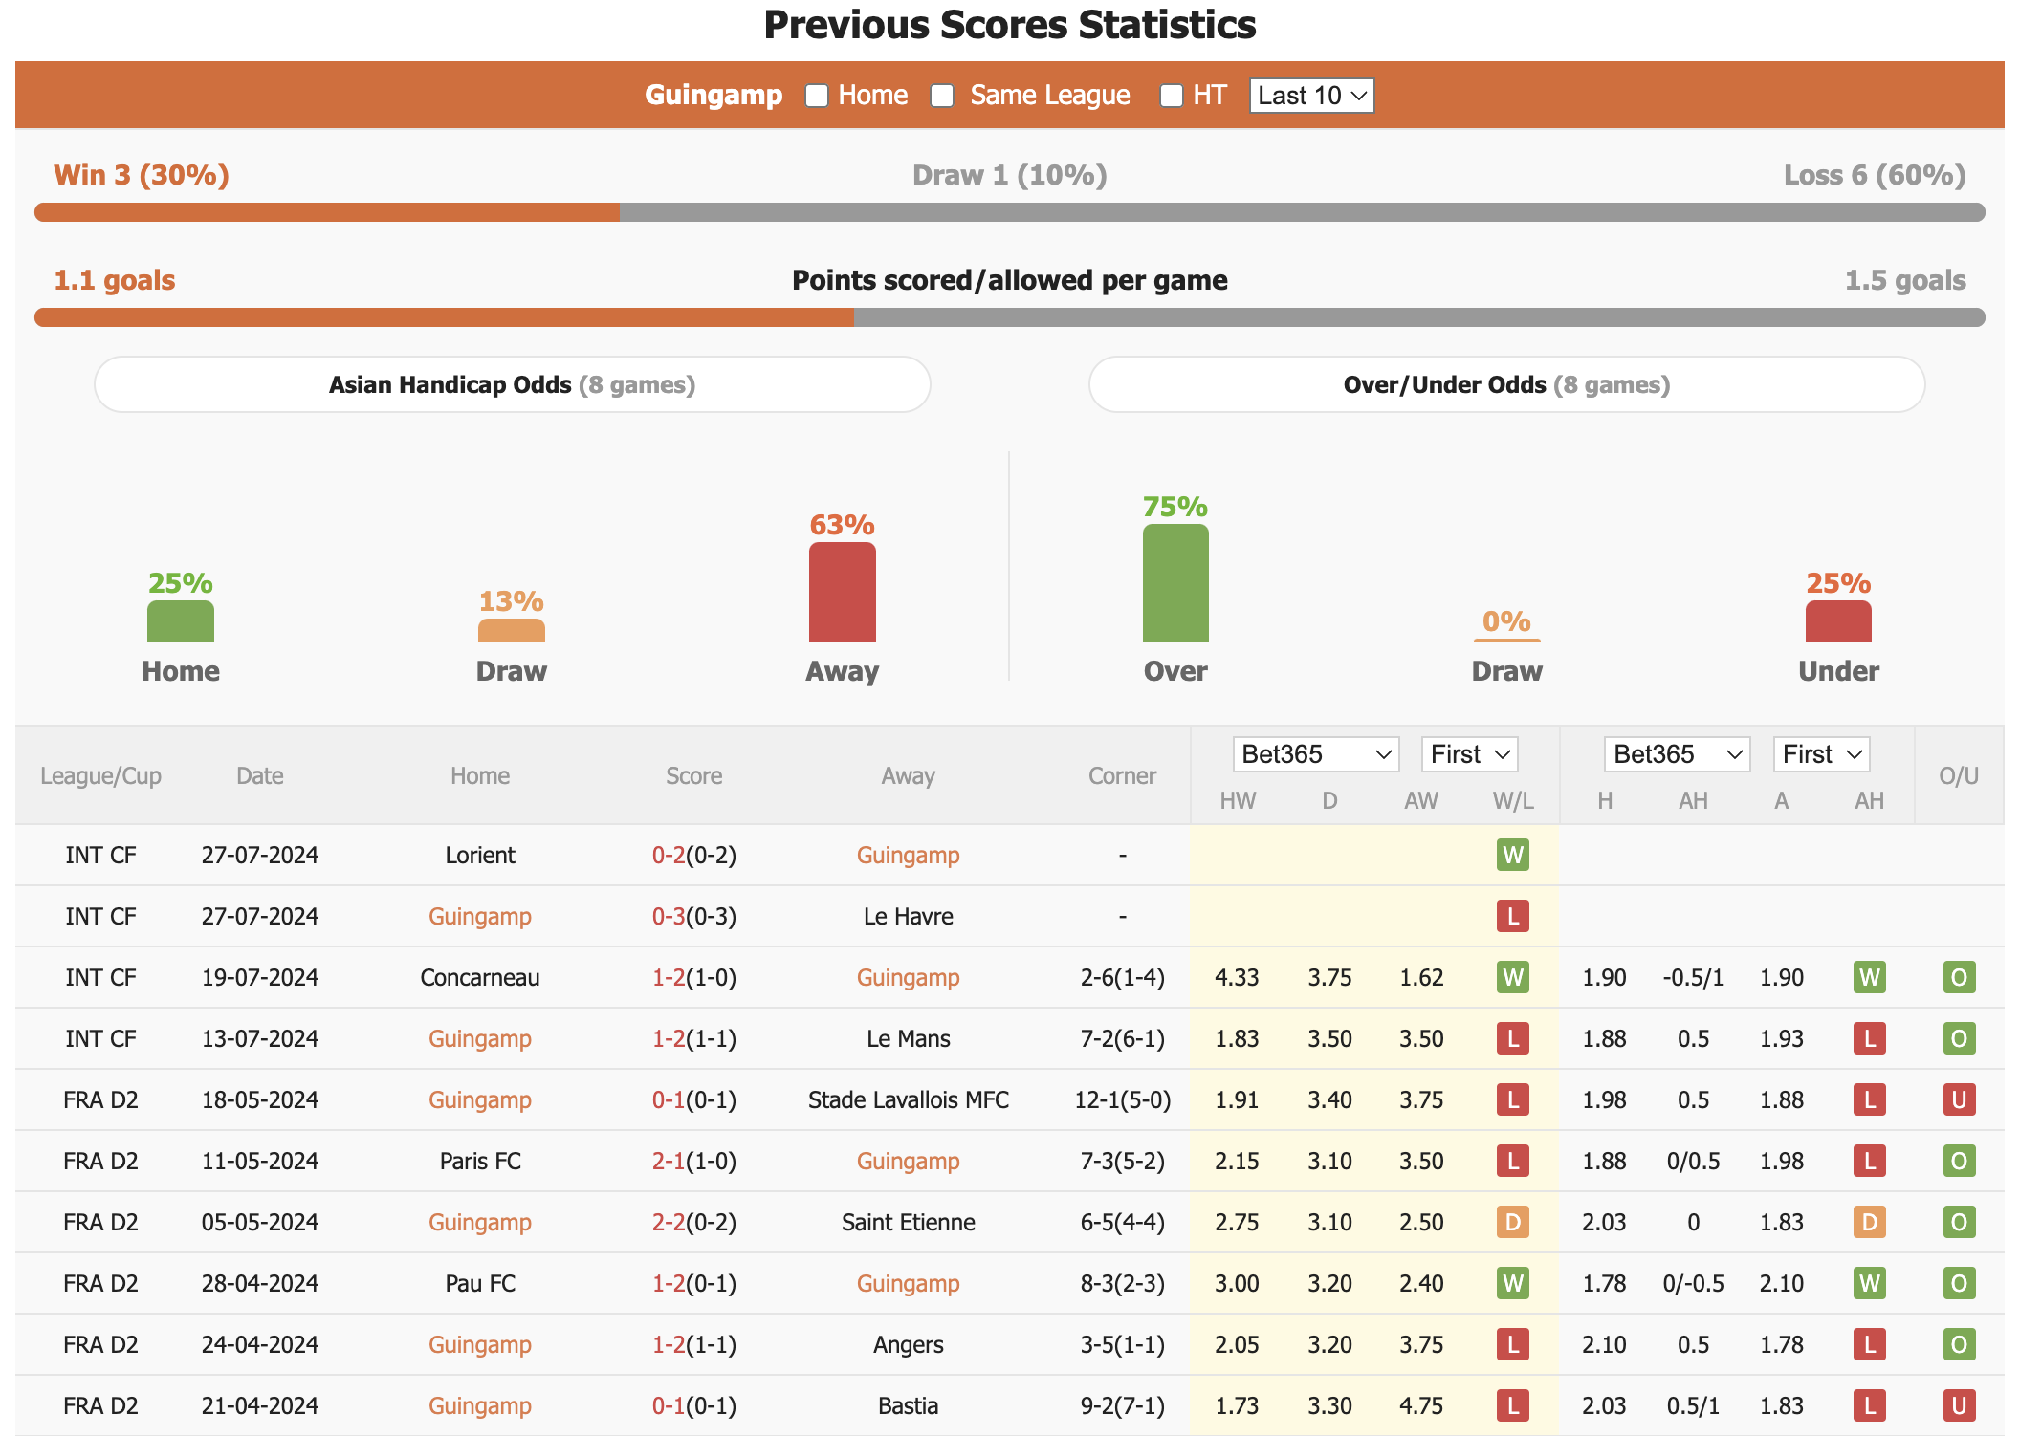Click AH result L icon in Le Mans row
This screenshot has width=2020, height=1436.
pyautogui.click(x=1870, y=1038)
